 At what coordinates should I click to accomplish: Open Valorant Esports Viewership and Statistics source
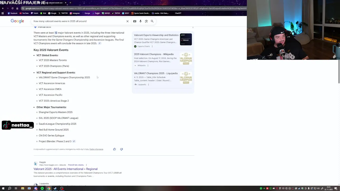click(156, 35)
